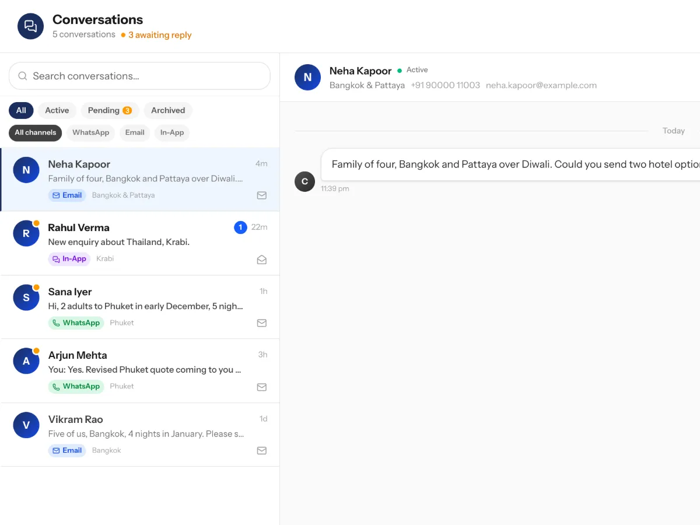Click the phone number +91 90000 11003
Viewport: 700px width, 525px height.
[445, 85]
